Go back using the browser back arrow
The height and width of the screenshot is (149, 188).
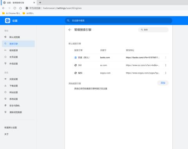click(4, 8)
